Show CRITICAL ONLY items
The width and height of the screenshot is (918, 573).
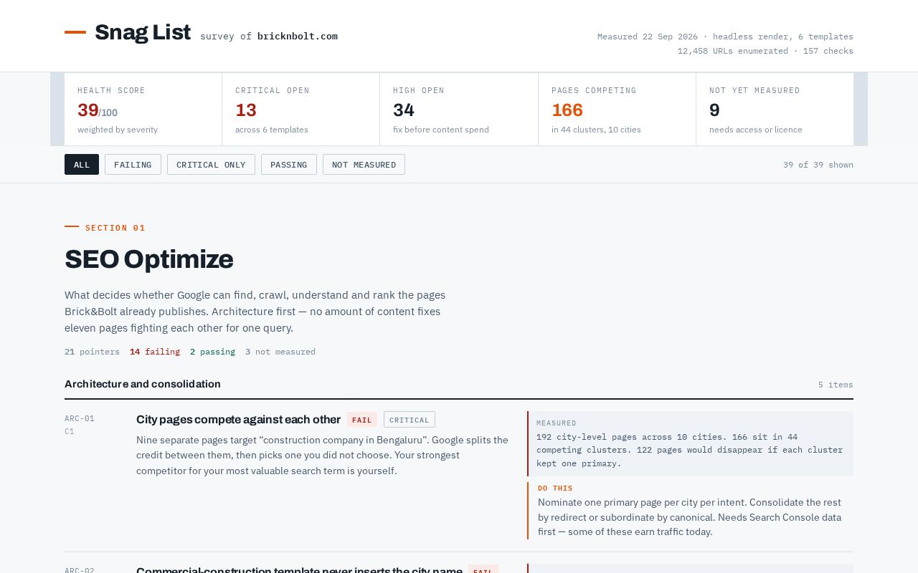tap(211, 165)
